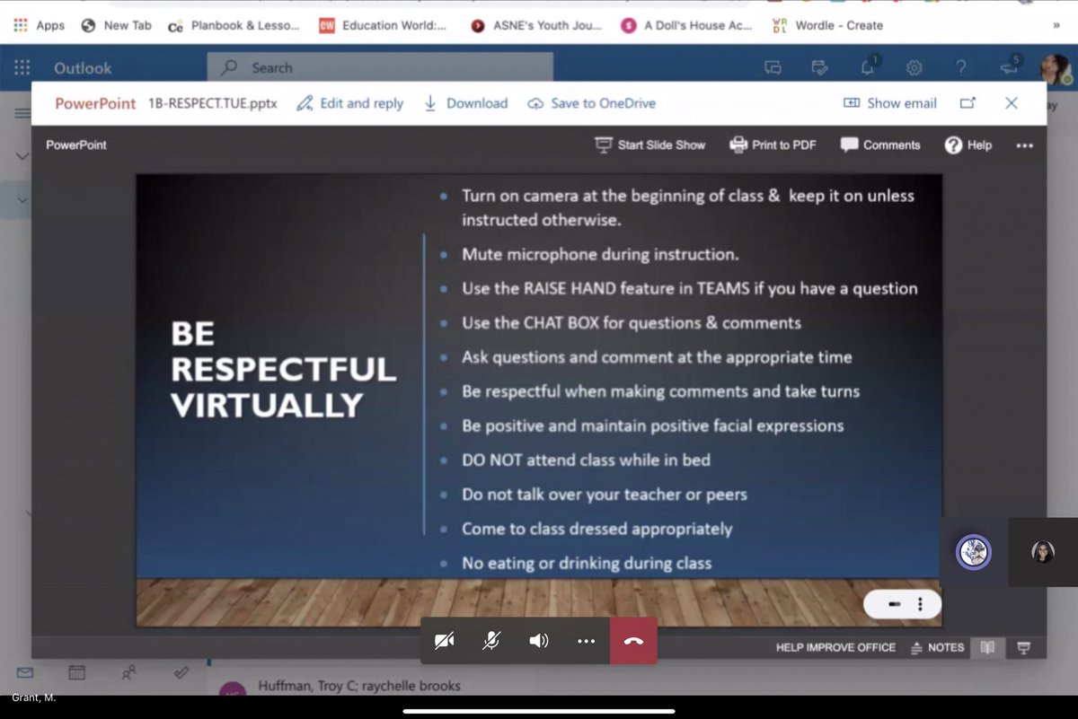Open the Help menu in the PowerPoint viewer
The image size is (1078, 719).
click(968, 145)
